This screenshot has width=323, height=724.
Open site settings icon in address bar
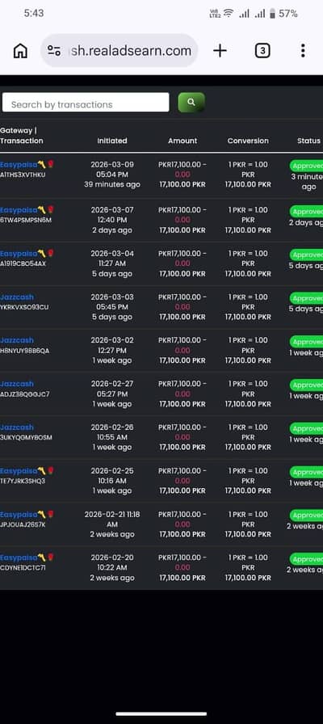(54, 51)
